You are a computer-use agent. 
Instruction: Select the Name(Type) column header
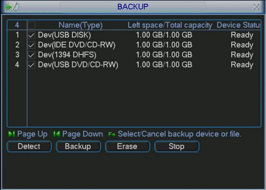coord(80,25)
